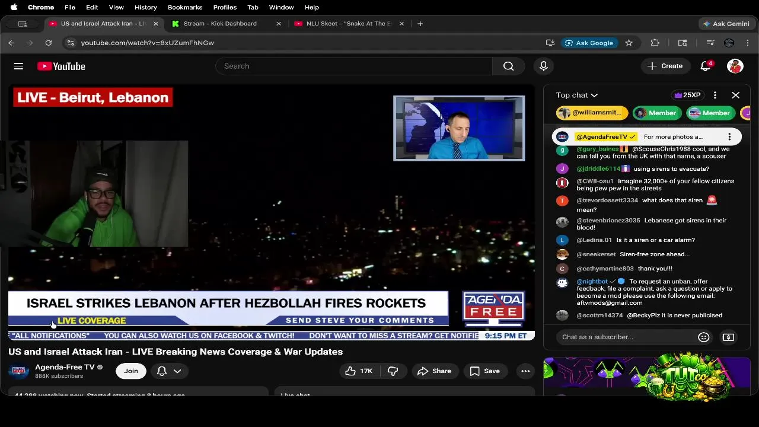Click the 888K subscribers text
Image resolution: width=759 pixels, height=427 pixels.
pyautogui.click(x=59, y=376)
